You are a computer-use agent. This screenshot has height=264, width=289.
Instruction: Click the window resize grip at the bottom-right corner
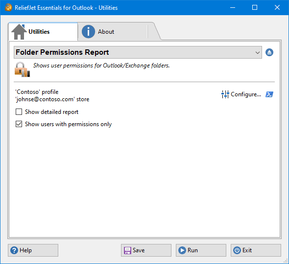tap(286, 261)
